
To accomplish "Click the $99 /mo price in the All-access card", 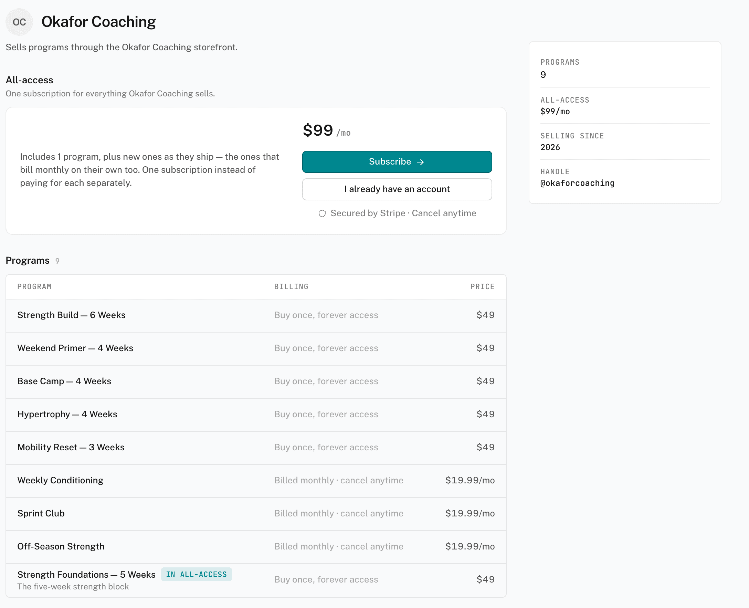I will click(326, 130).
